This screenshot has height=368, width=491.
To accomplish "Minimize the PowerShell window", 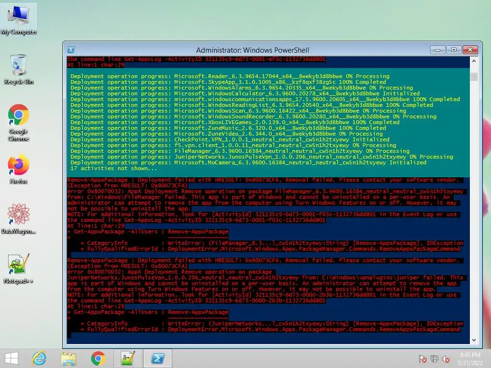I will pyautogui.click(x=437, y=50).
